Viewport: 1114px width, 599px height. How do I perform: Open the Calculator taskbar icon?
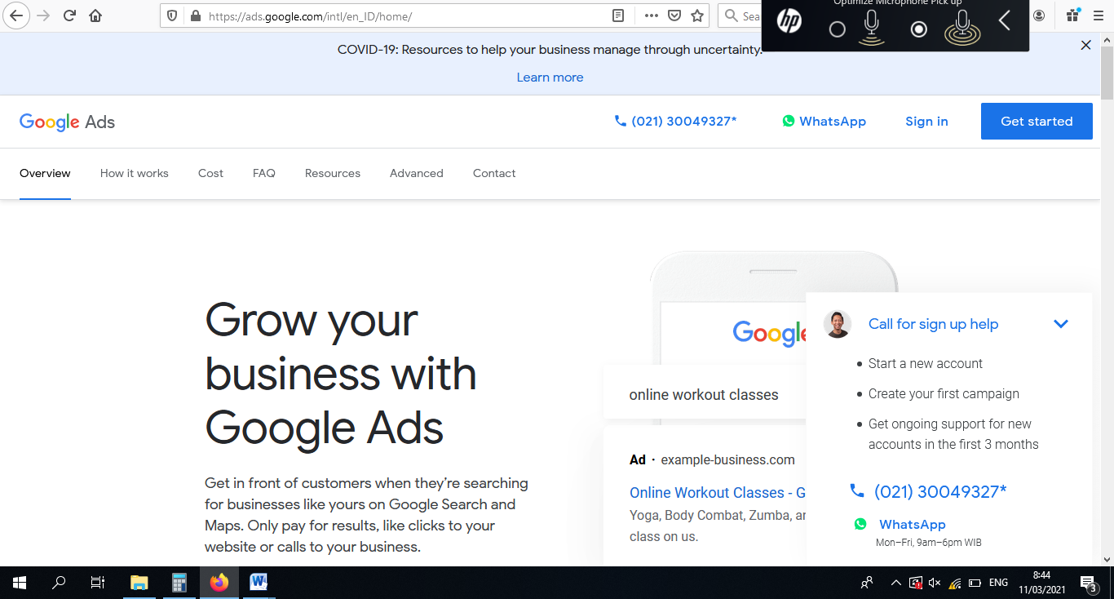[x=179, y=583]
